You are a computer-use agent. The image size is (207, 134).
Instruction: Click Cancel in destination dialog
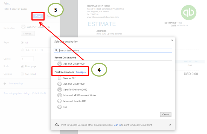coord(166,115)
